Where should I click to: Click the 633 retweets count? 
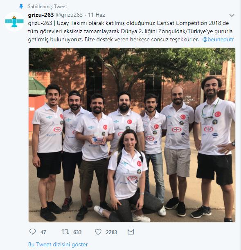point(77,232)
